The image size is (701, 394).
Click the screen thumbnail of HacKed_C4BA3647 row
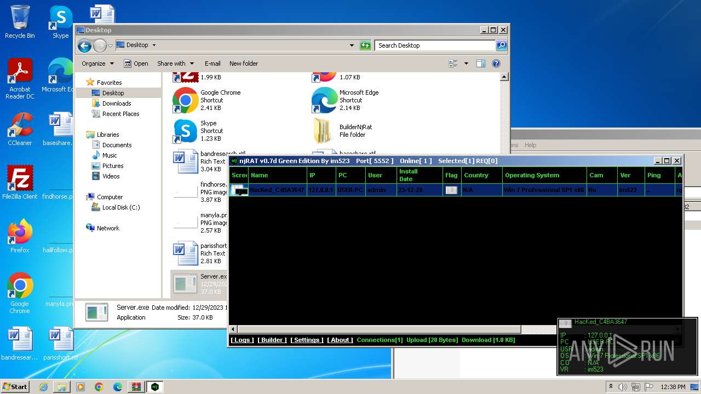coord(239,190)
